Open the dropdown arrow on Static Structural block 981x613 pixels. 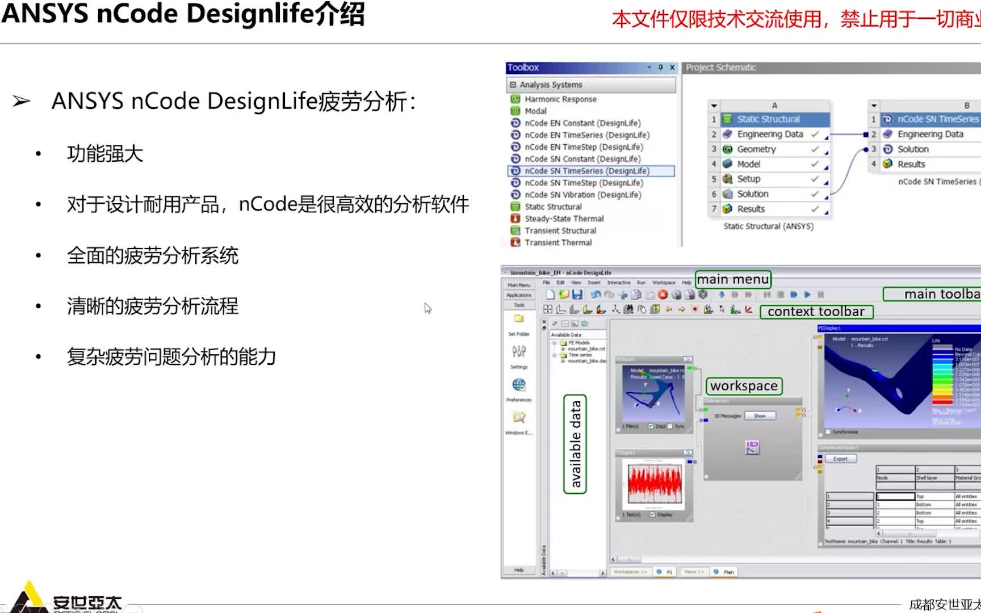coord(714,106)
